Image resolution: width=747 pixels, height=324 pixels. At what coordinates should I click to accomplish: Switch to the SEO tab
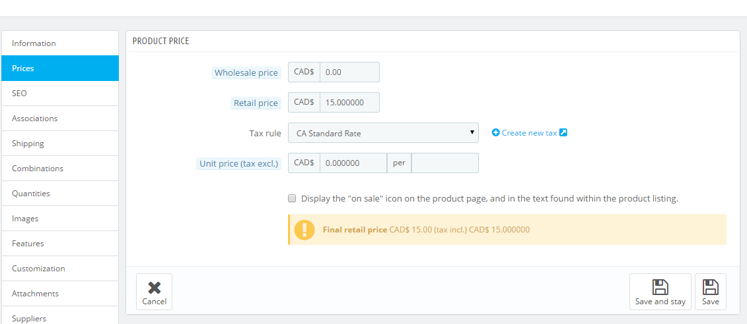(59, 94)
